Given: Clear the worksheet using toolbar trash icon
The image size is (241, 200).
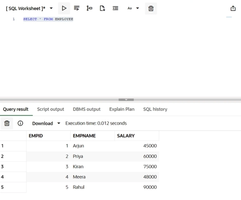Looking at the screenshot, I should click(151, 8).
